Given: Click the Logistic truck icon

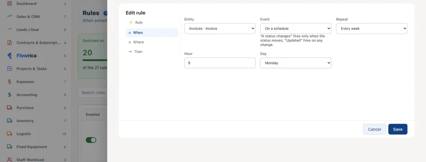Looking at the screenshot, I should click(9, 134).
